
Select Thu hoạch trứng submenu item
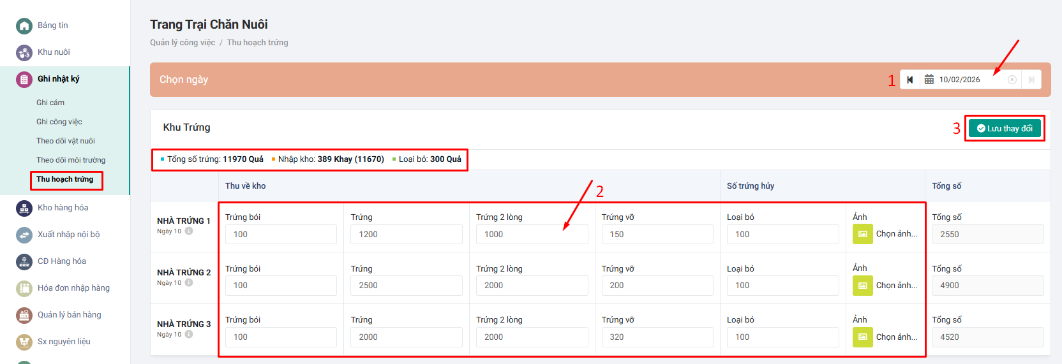point(65,180)
